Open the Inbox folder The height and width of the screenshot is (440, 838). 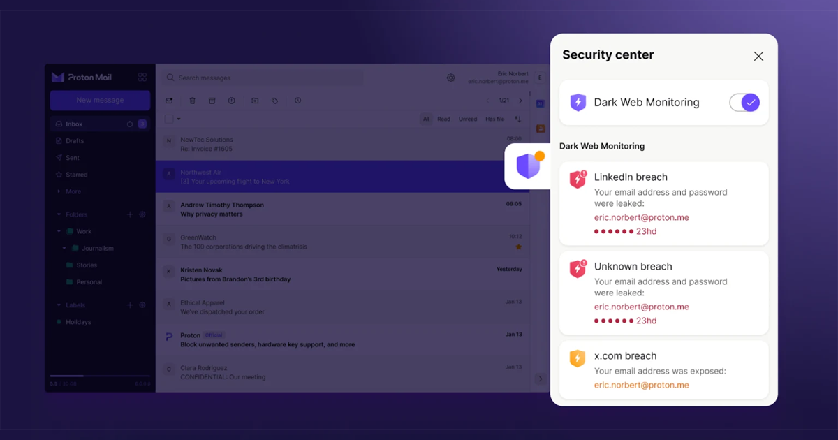100,124
